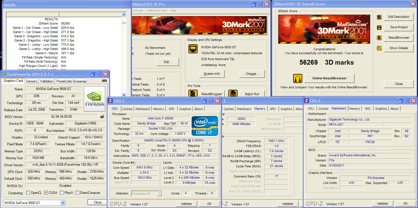Click Save Project button

(x=399, y=27)
